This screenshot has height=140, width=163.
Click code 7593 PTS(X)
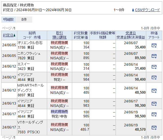(x=29, y=132)
